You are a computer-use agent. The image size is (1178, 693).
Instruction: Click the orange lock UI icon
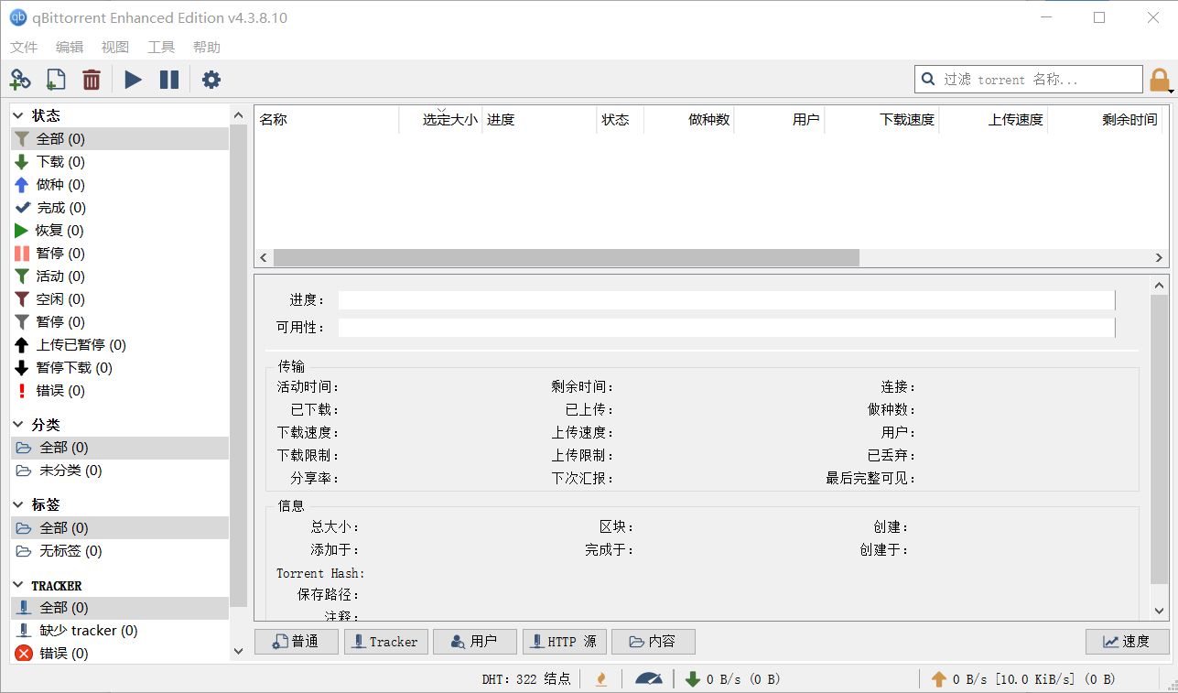tap(1160, 80)
